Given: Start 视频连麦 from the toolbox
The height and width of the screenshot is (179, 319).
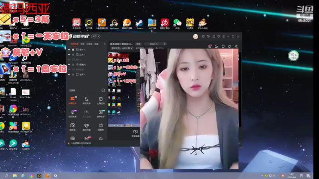Looking at the screenshot, I should pos(73,113).
